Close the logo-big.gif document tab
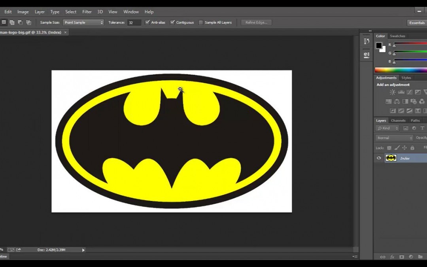The height and width of the screenshot is (267, 427). pyautogui.click(x=65, y=32)
